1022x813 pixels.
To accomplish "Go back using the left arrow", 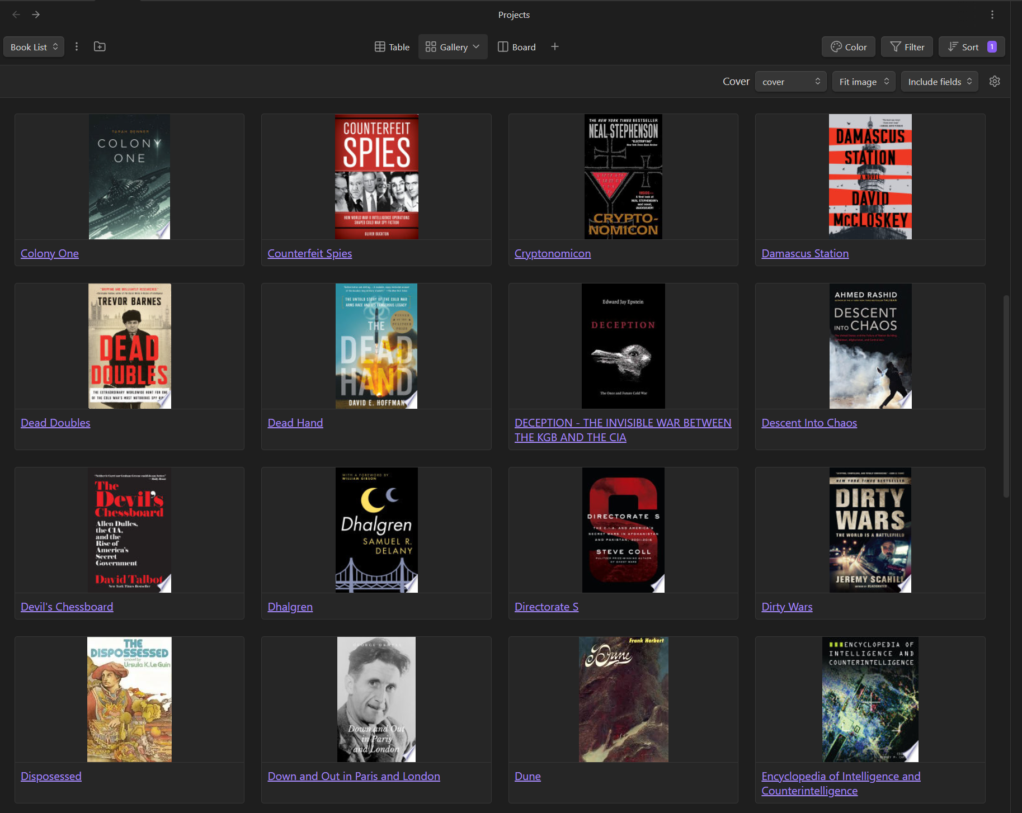I will (16, 15).
